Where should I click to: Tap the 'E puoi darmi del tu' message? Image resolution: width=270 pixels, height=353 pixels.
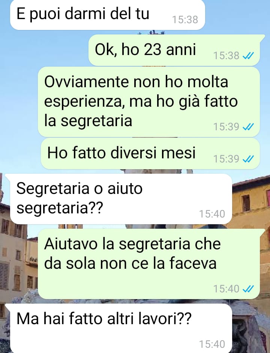click(107, 14)
